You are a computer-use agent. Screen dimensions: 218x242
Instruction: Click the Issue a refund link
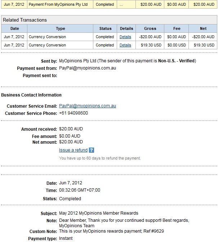[73, 150]
